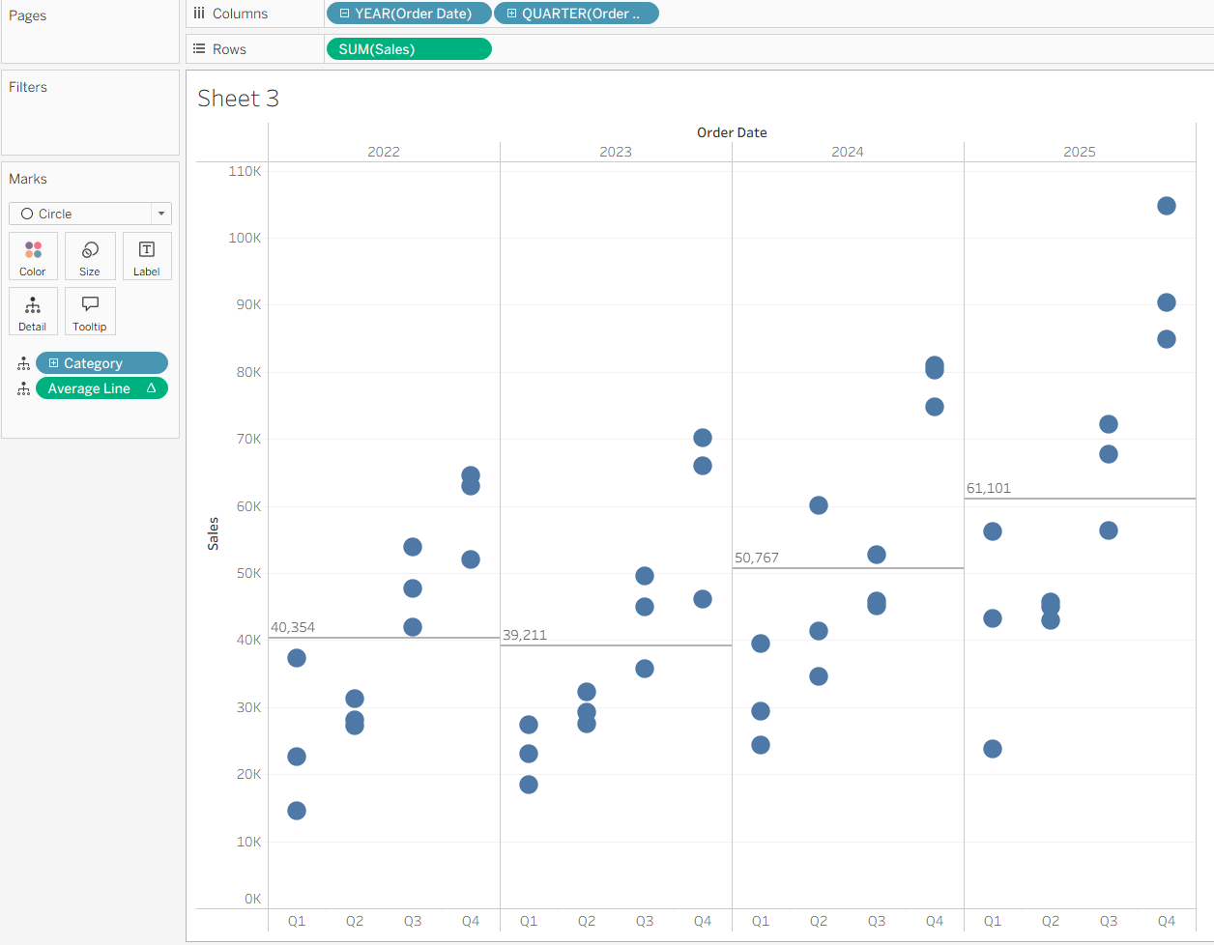Screen dimensions: 1214x945
Task: Click the Q3 label under 2023
Action: 645,921
